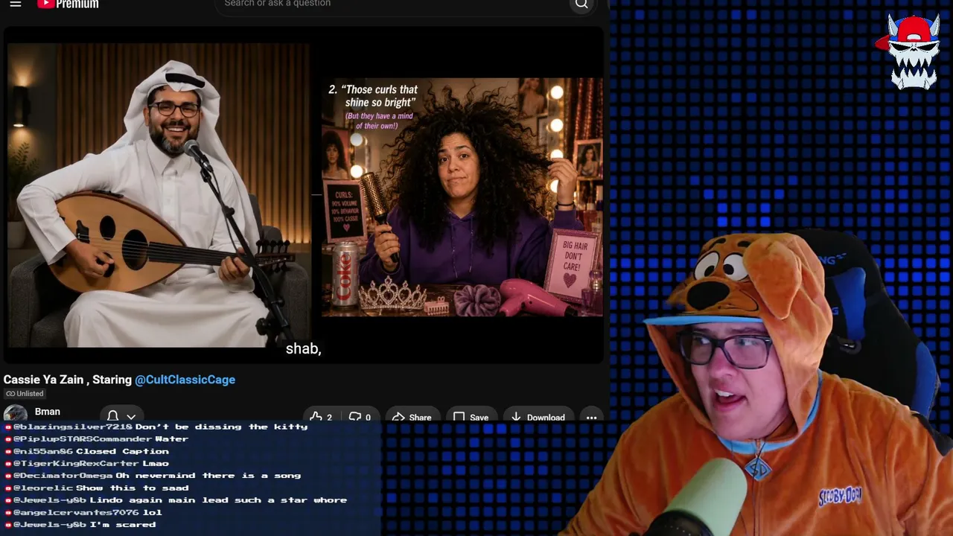Click the 'Lindo again main lead' chat message
The width and height of the screenshot is (953, 536).
click(176, 500)
